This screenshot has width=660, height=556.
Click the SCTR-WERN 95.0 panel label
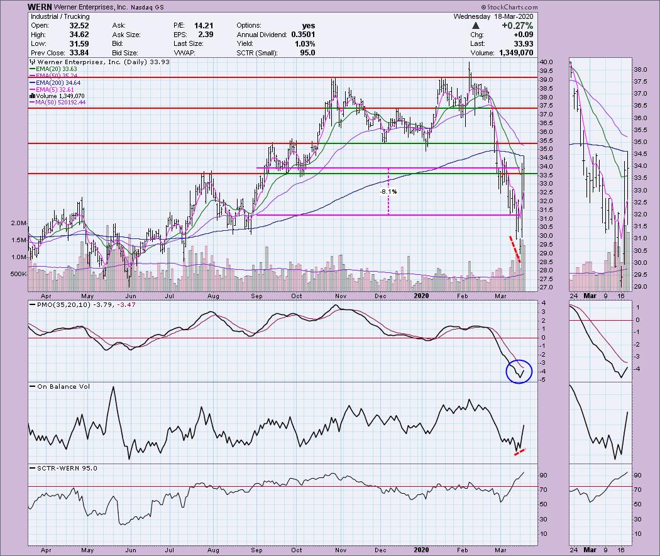click(67, 468)
